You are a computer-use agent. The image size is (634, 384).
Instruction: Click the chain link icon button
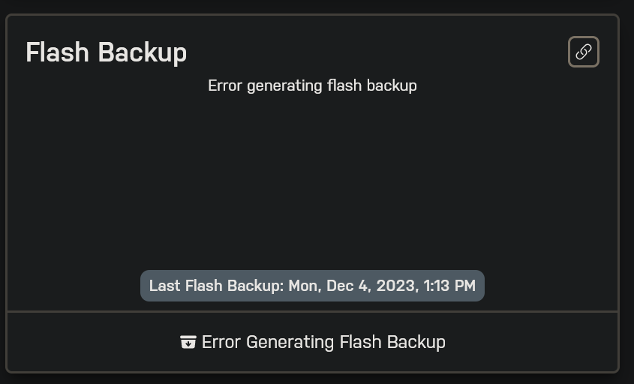[584, 52]
